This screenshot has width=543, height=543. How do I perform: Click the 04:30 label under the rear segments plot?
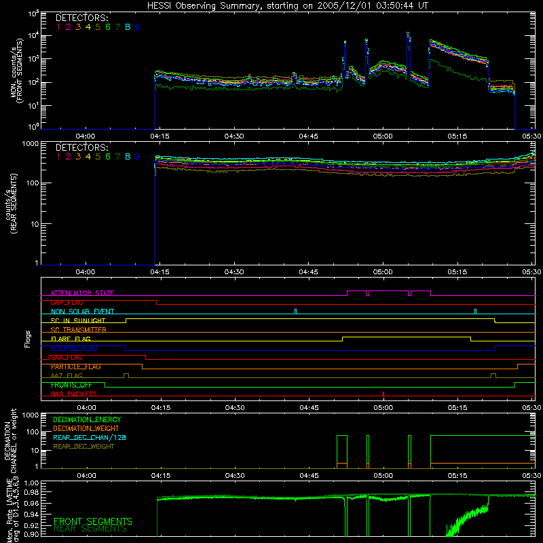[234, 272]
